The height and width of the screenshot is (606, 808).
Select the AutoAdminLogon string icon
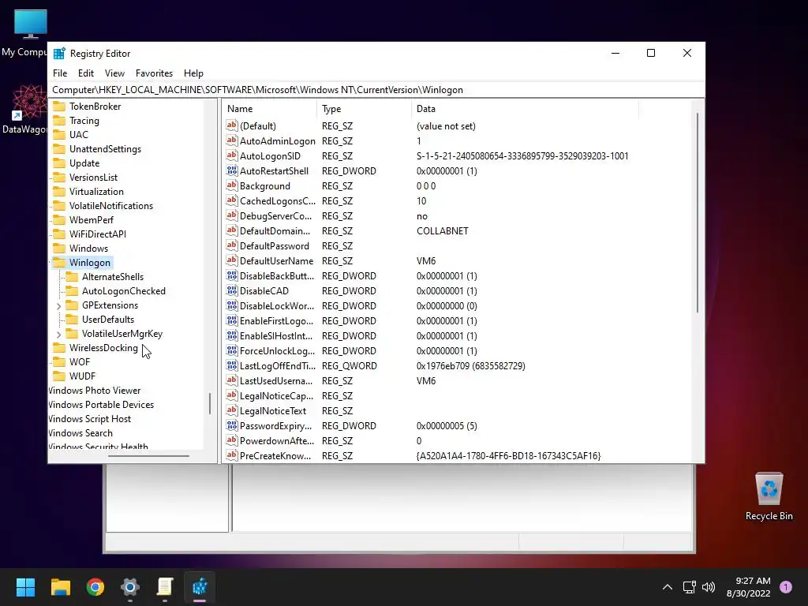pyautogui.click(x=232, y=140)
